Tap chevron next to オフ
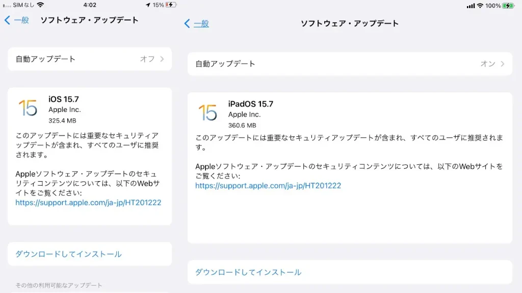 [162, 59]
